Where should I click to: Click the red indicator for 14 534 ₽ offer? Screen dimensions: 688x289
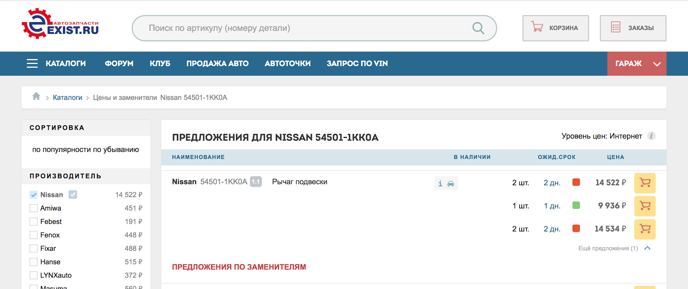coord(576,228)
